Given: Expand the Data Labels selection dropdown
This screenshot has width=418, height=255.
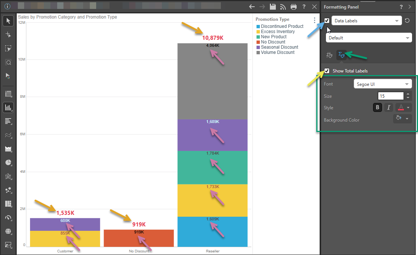Looking at the screenshot, I should tap(366, 21).
